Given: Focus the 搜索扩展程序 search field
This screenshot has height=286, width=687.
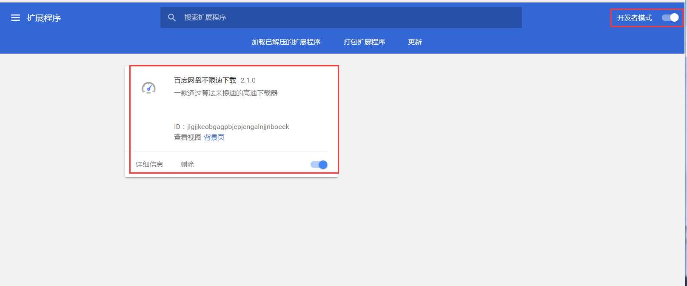Looking at the screenshot, I should coord(341,17).
